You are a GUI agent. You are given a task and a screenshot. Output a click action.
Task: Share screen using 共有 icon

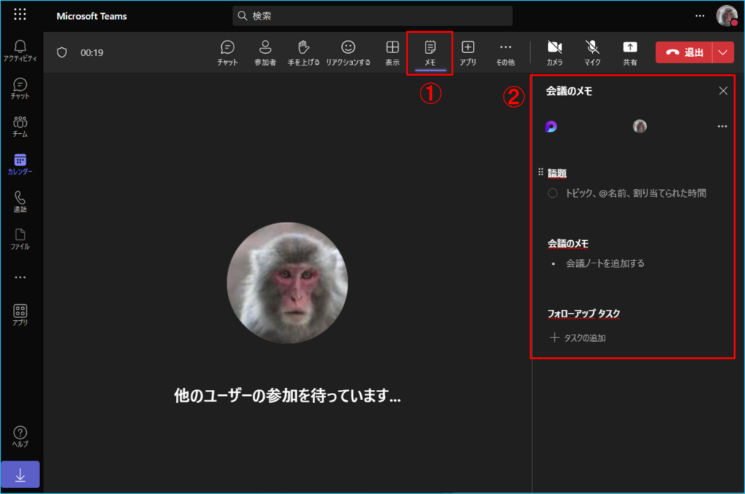pos(629,52)
